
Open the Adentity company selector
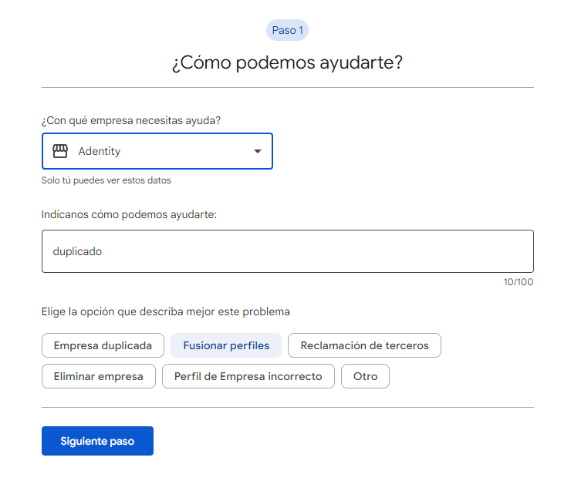pos(157,151)
